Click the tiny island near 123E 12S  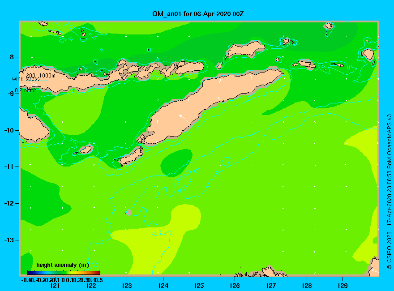coord(128,213)
